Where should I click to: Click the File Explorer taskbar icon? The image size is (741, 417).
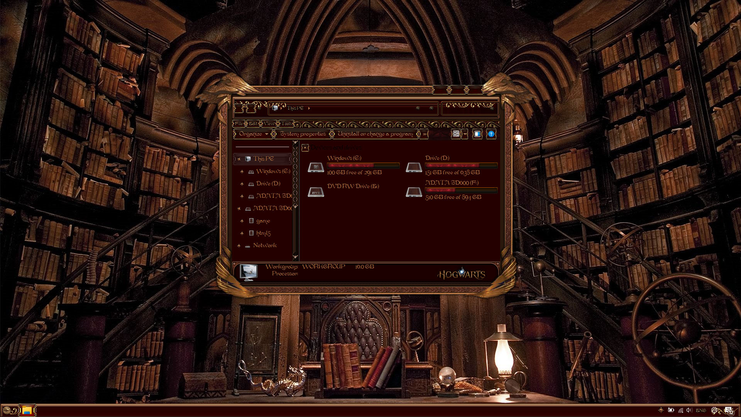point(27,410)
